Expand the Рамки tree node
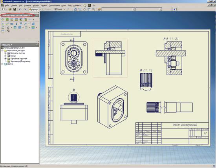The image size is (216, 168). pos(5,56)
